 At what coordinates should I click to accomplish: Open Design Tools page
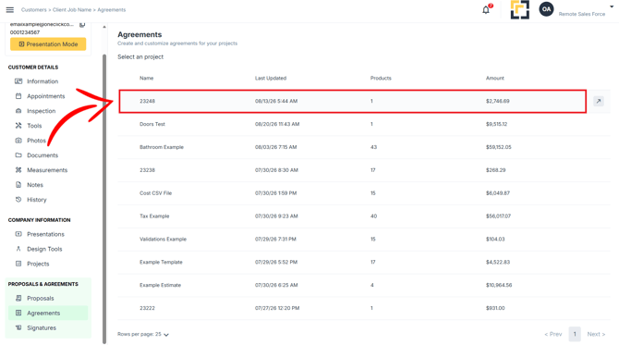pos(44,249)
